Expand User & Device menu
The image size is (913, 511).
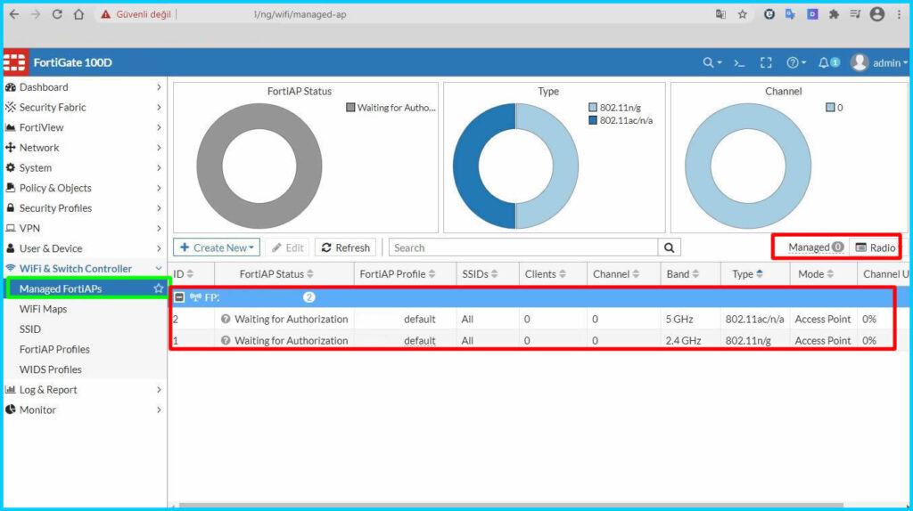coord(83,248)
